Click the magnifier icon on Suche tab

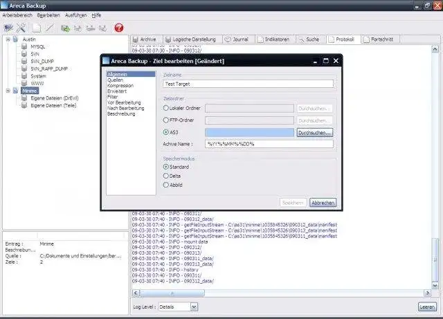click(302, 39)
